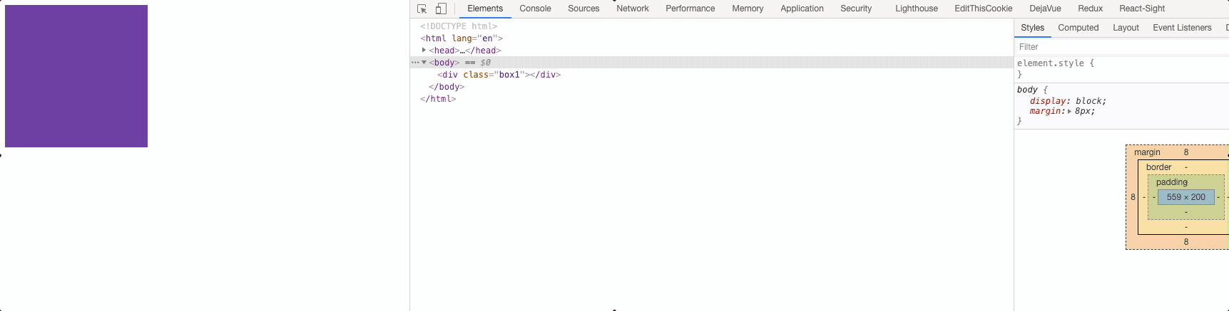Click the 559 × 200 content box
1229x311 pixels.
(x=1185, y=197)
